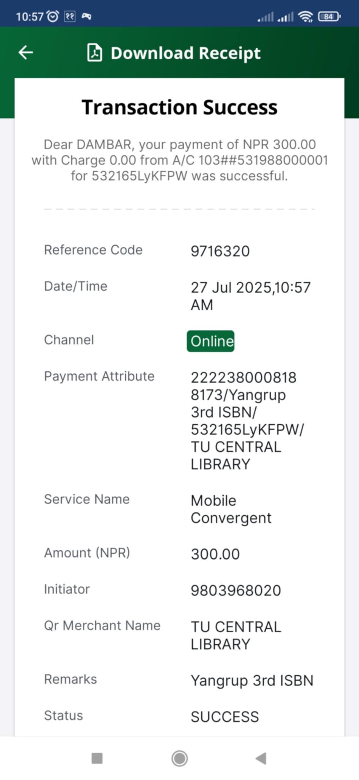Tap the Transaction Success heading
The image size is (359, 780).
[x=179, y=107]
